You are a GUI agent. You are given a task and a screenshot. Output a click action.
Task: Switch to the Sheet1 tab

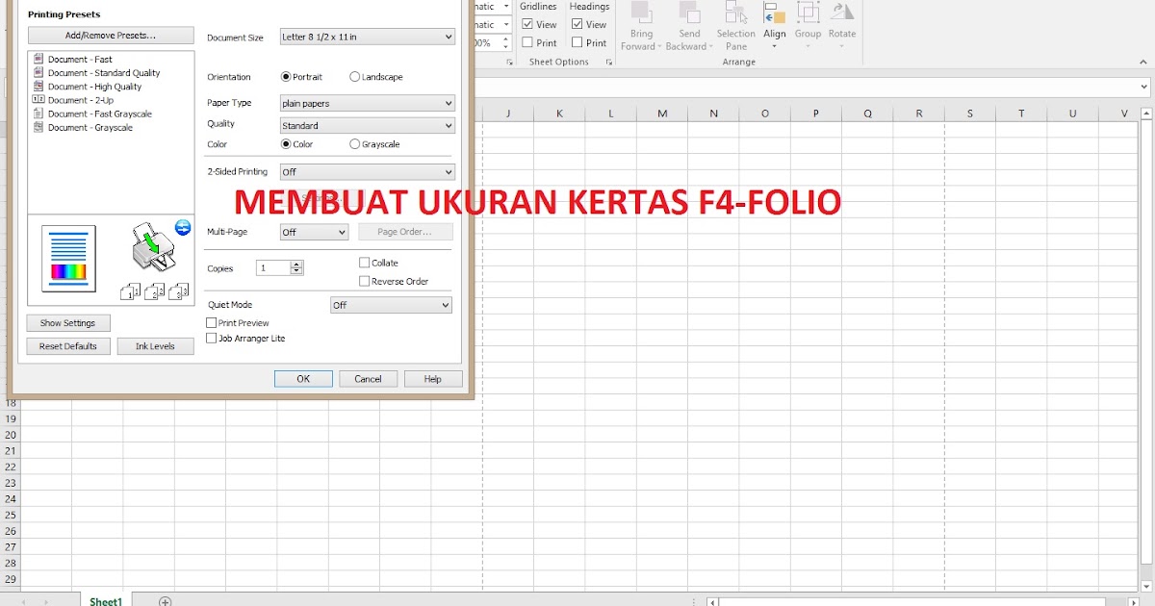[105, 600]
